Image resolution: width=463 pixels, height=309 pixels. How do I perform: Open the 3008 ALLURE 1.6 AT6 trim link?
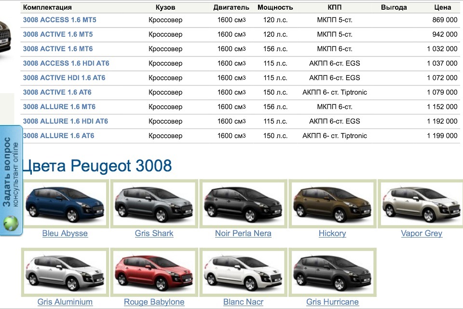[59, 136]
